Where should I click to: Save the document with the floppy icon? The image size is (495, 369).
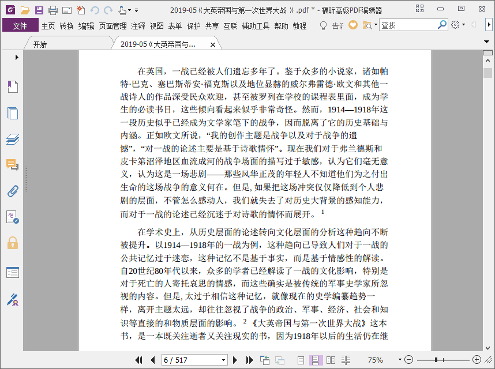pyautogui.click(x=39, y=10)
